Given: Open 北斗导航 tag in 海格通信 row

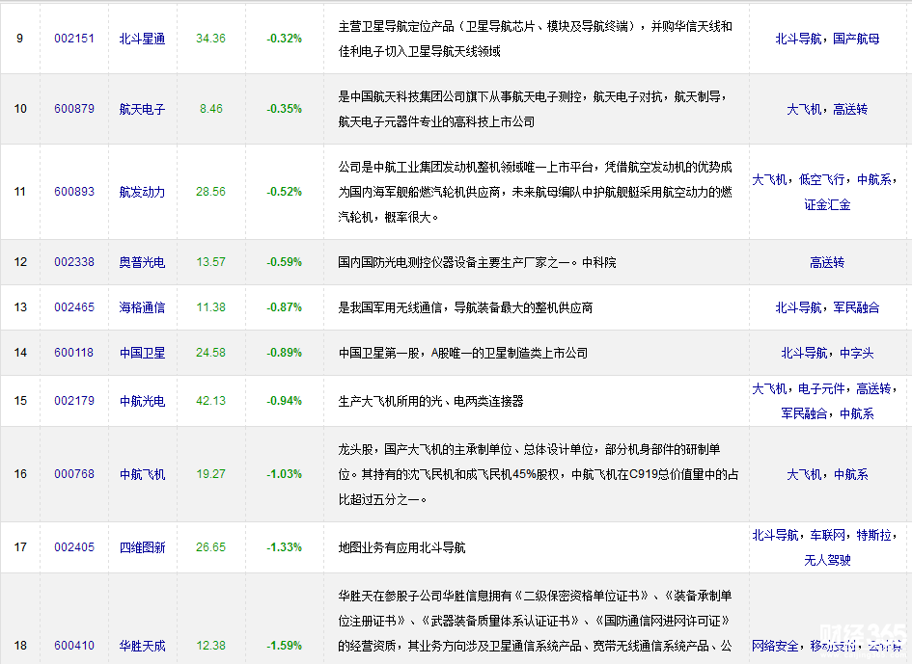Looking at the screenshot, I should click(798, 307).
